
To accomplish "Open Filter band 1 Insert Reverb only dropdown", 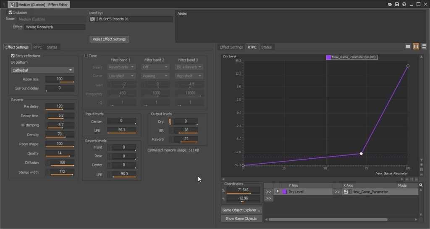I will [x=121, y=67].
